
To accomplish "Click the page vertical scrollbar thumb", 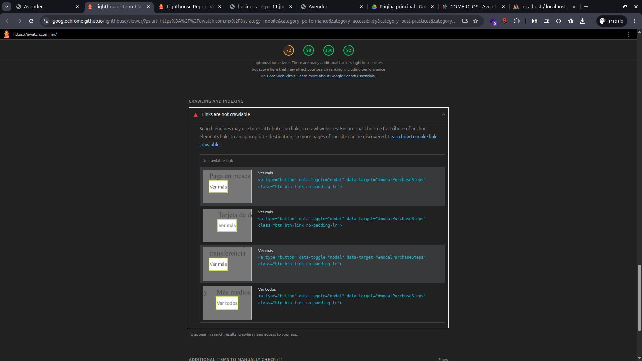I will click(x=639, y=297).
